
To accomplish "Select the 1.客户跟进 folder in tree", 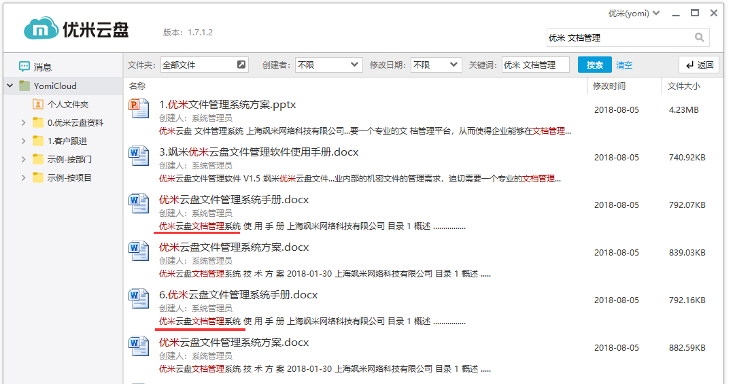I will (x=67, y=141).
